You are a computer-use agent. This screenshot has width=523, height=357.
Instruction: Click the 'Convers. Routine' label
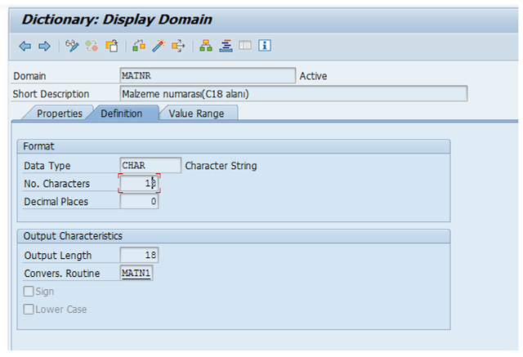point(62,274)
